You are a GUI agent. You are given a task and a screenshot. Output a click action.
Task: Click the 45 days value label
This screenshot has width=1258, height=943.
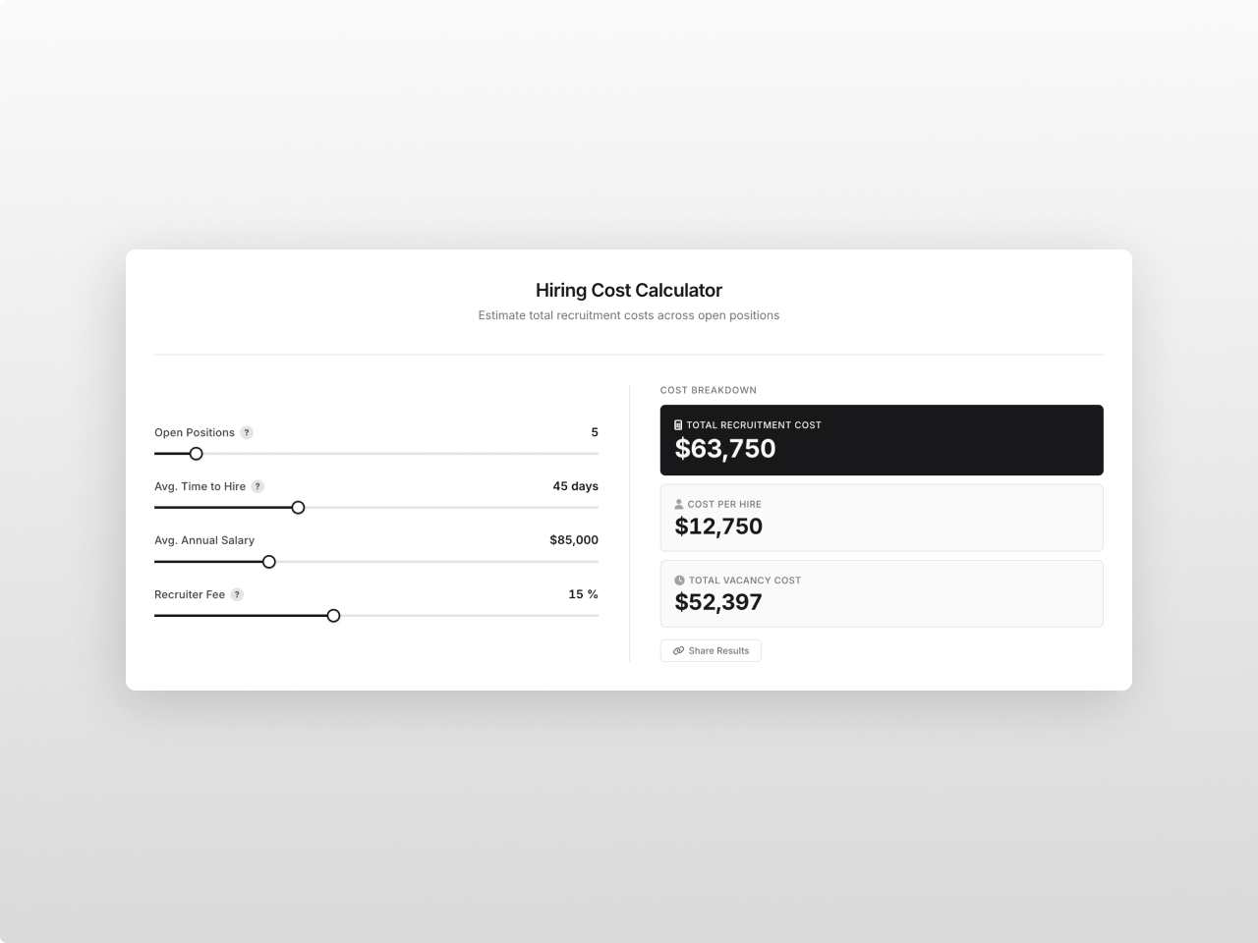[575, 485]
